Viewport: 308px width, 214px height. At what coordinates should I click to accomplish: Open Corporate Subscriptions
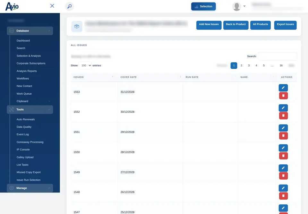pos(31,63)
